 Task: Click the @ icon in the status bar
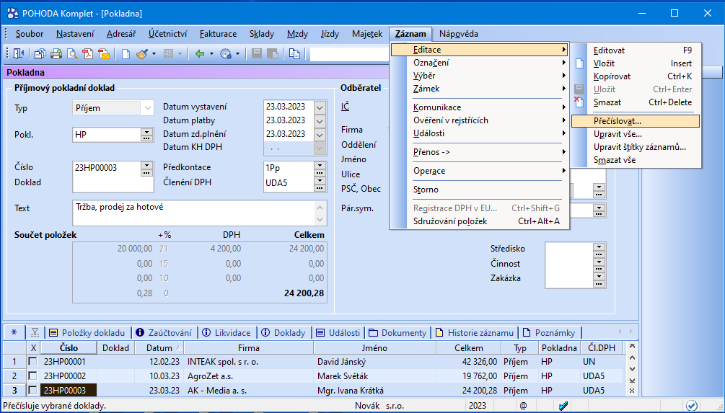click(523, 406)
